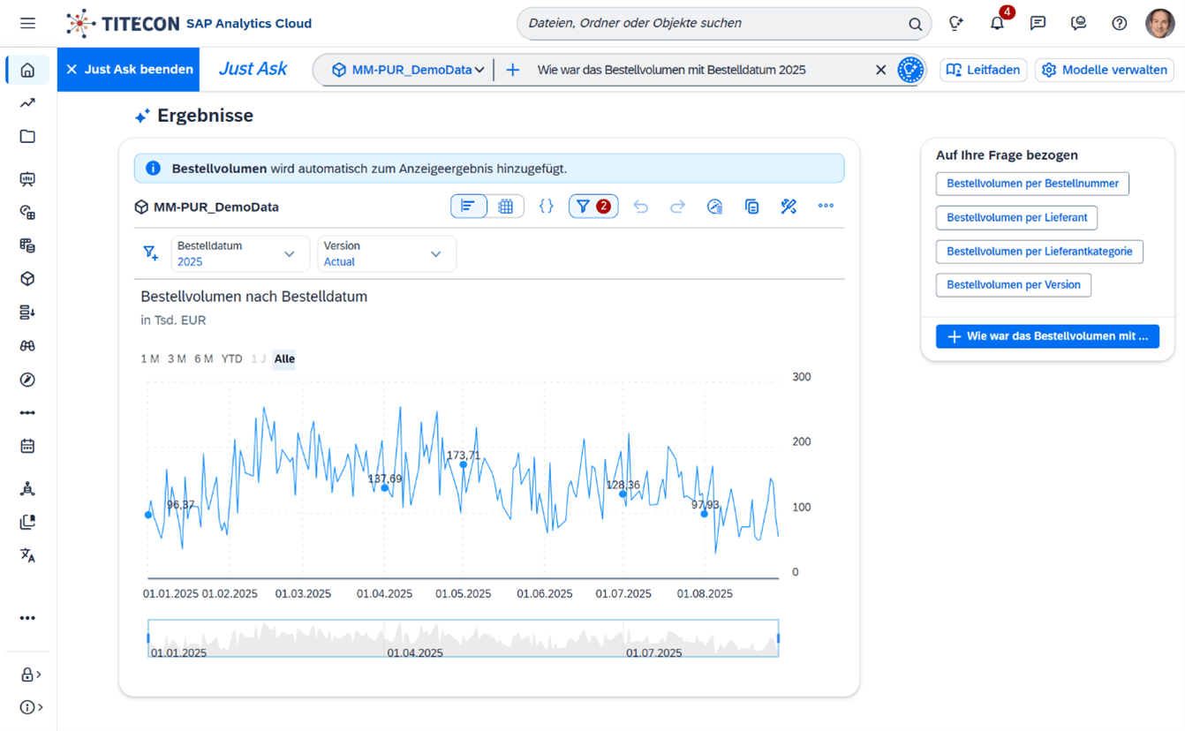Click the undo arrow in chart toolbar
The height and width of the screenshot is (731, 1185).
(641, 207)
